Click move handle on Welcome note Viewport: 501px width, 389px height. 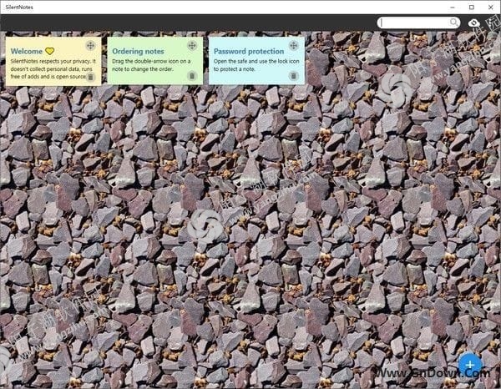90,45
